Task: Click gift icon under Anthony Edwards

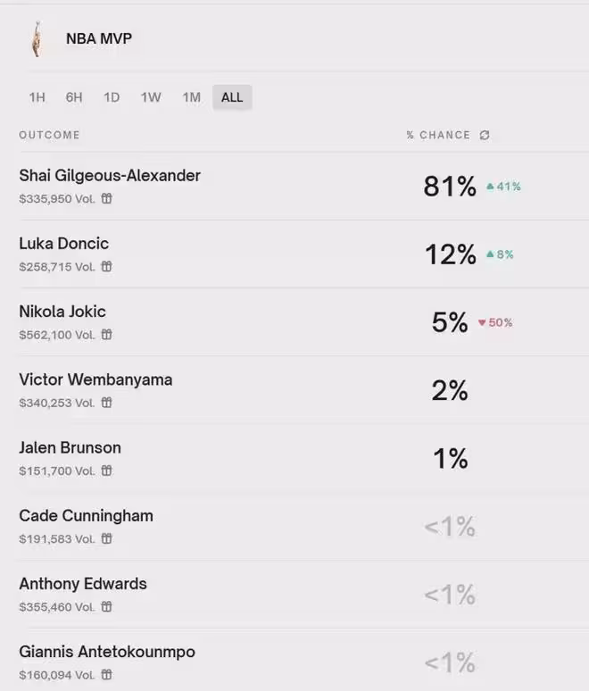Action: (x=107, y=607)
